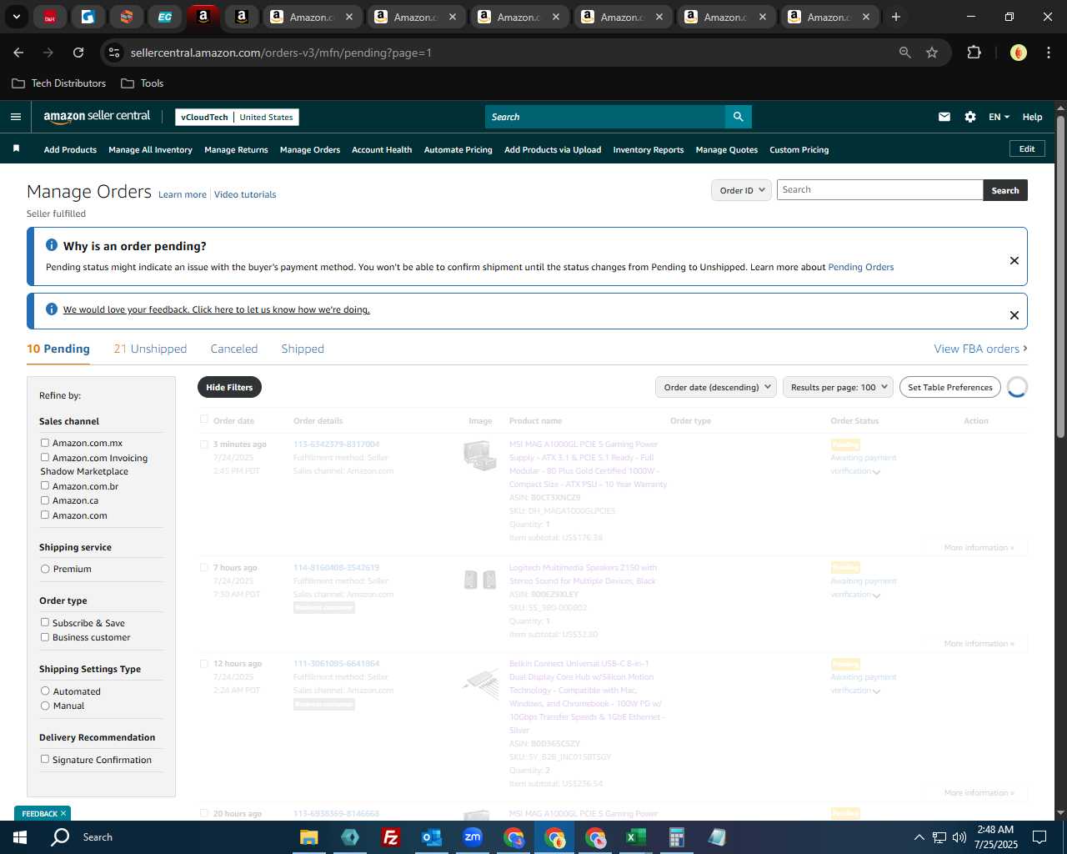Check the Business customer order type

point(45,637)
